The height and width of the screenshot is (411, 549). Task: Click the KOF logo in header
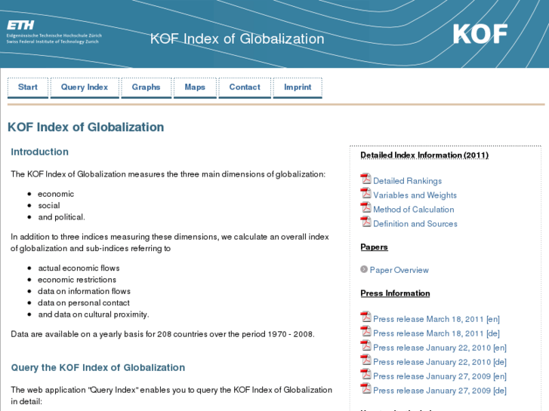480,34
